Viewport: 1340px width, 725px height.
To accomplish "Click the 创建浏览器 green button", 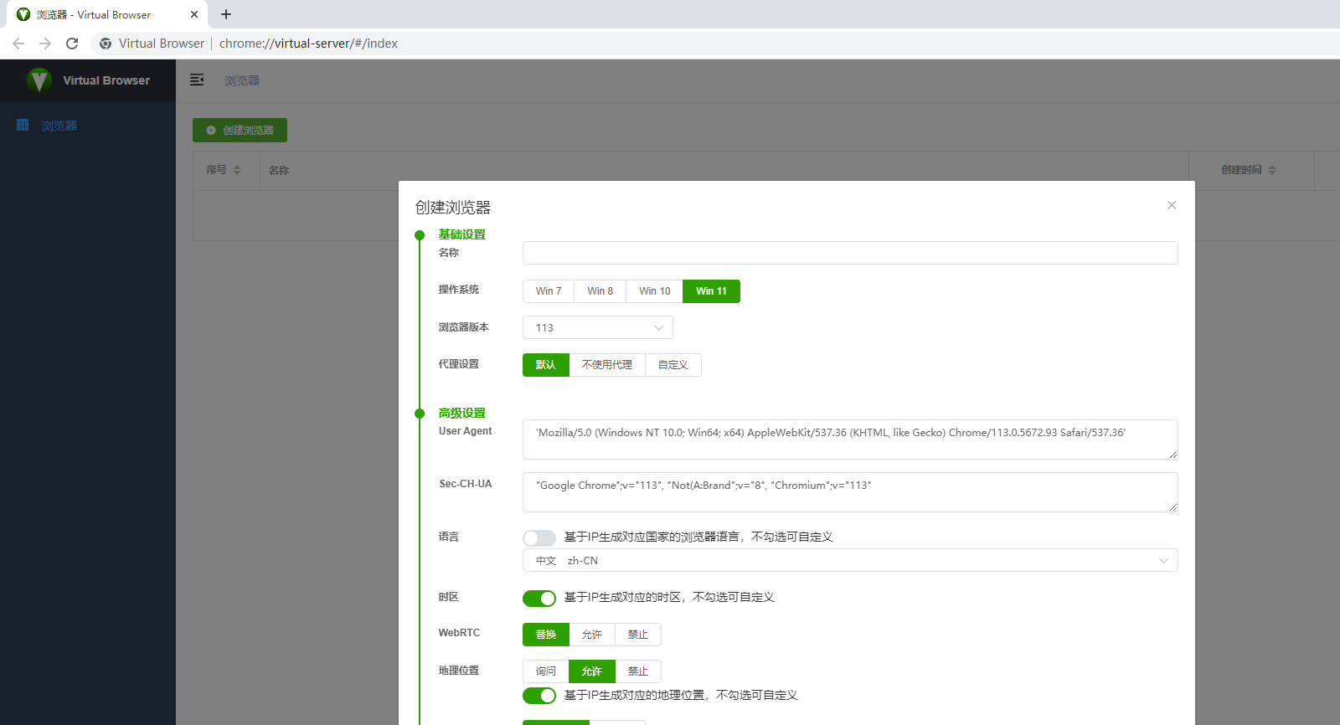I will tap(240, 130).
